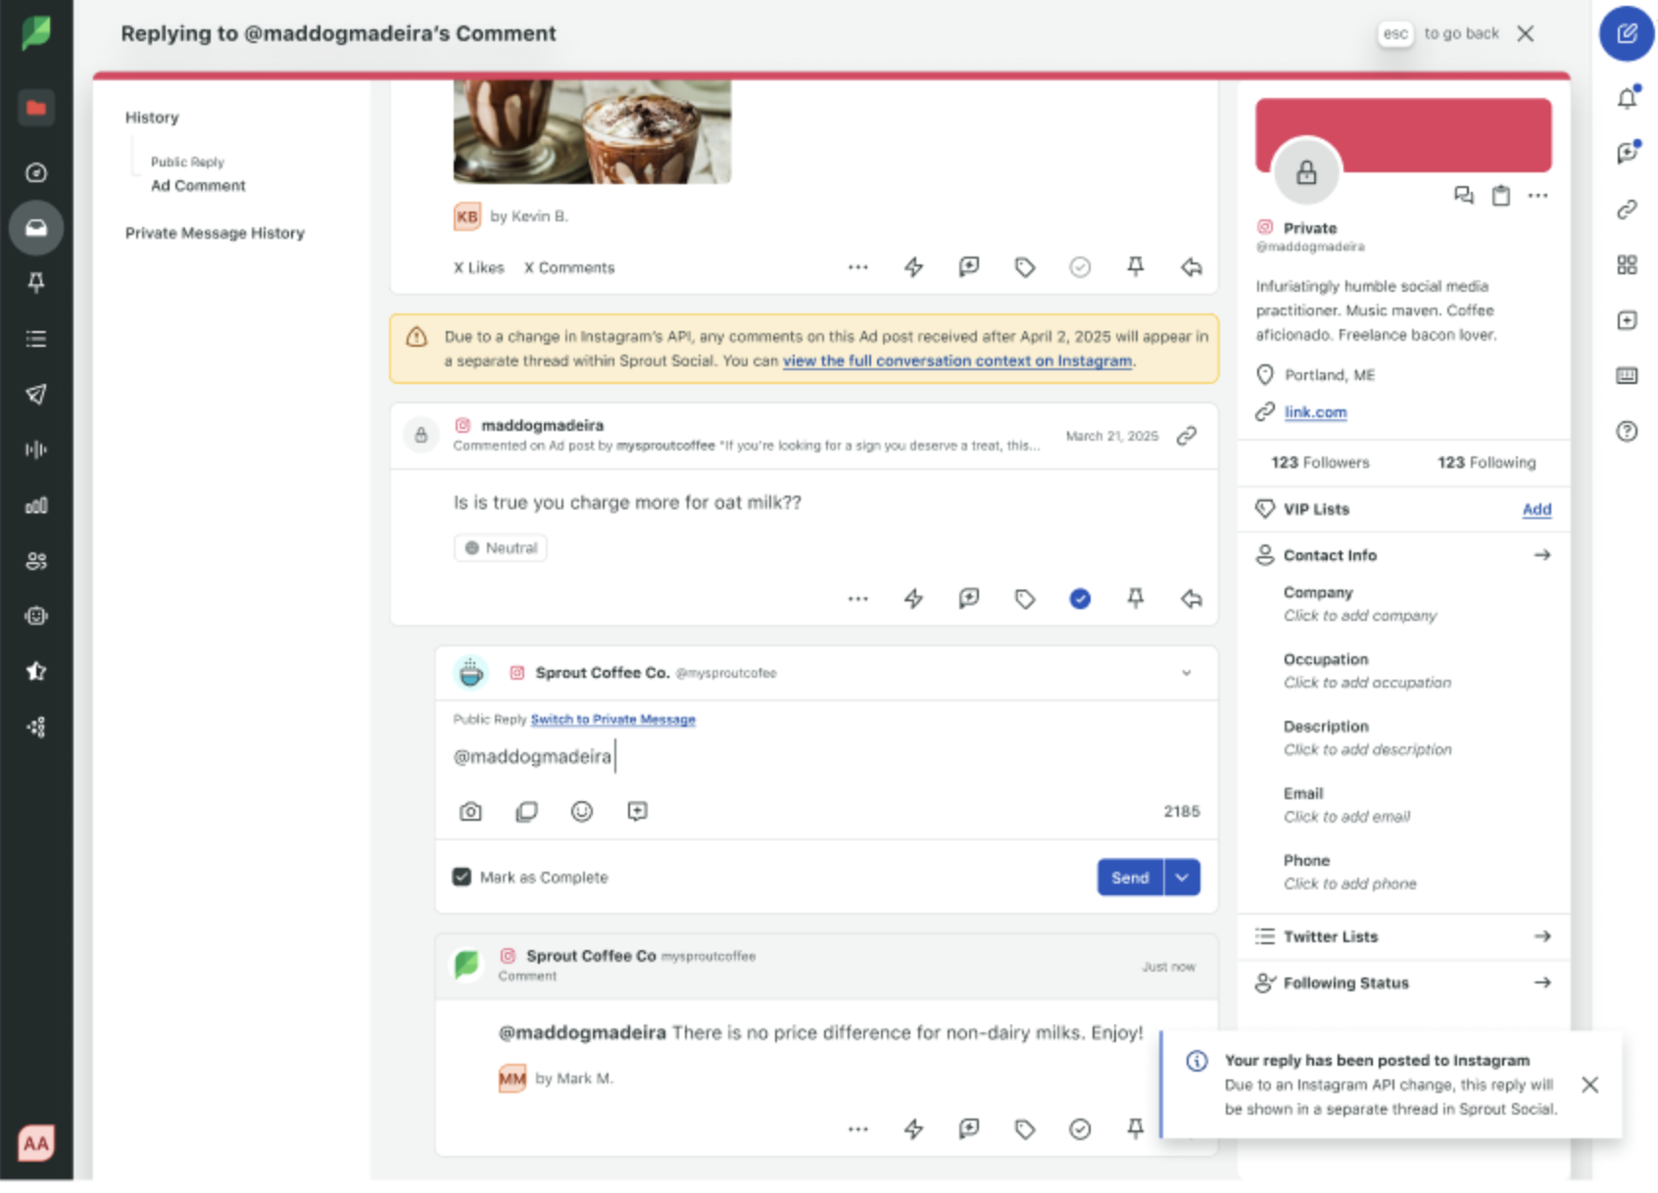
Task: Click to add occupation field
Action: pos(1368,683)
